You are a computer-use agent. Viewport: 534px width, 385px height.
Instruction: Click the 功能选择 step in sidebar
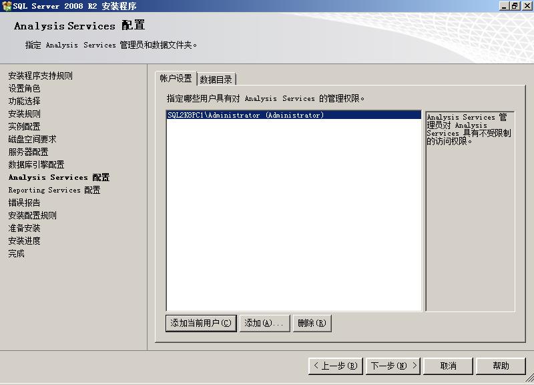(24, 101)
